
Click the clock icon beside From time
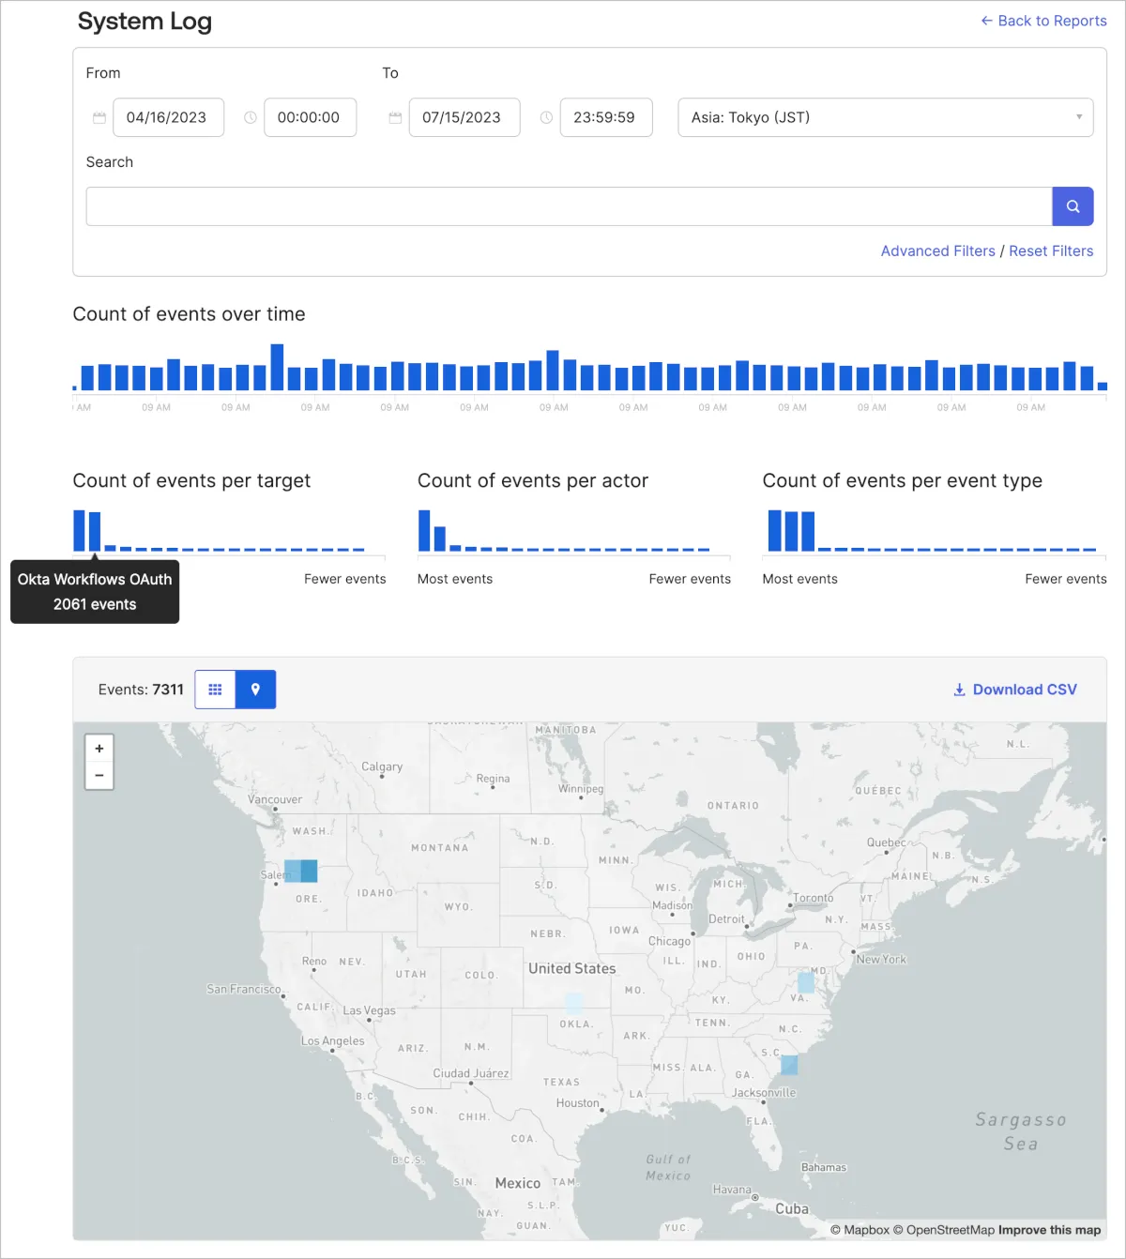[x=251, y=118]
